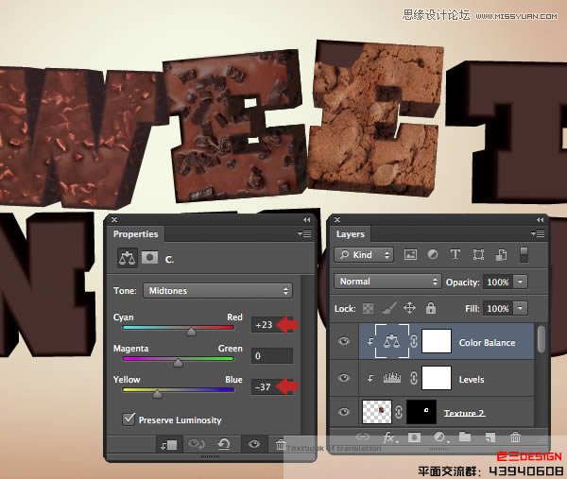Image resolution: width=567 pixels, height=479 pixels.
Task: Select the Color Balance layer mask thumbnail
Action: pyautogui.click(x=437, y=341)
